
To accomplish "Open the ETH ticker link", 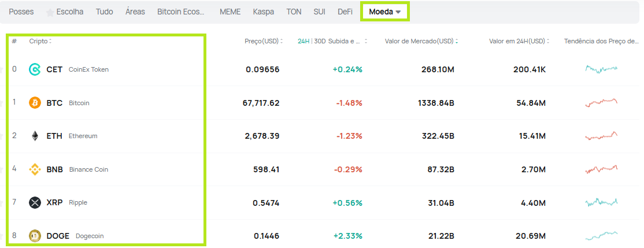I will pos(54,136).
